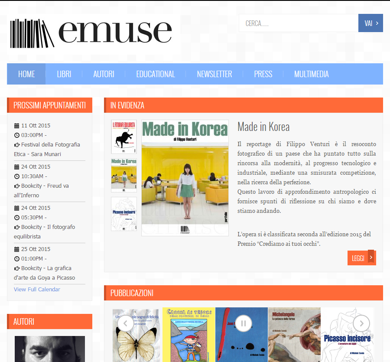Open Festival della Fotografia Etica event

(x=50, y=145)
